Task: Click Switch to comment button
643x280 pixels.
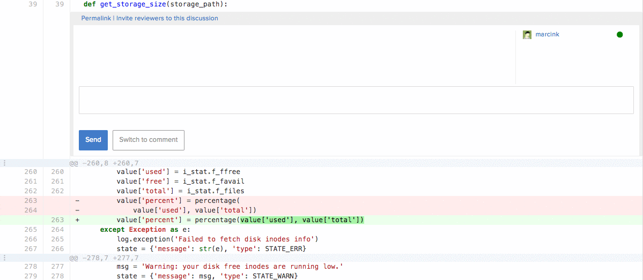Action: (x=148, y=140)
